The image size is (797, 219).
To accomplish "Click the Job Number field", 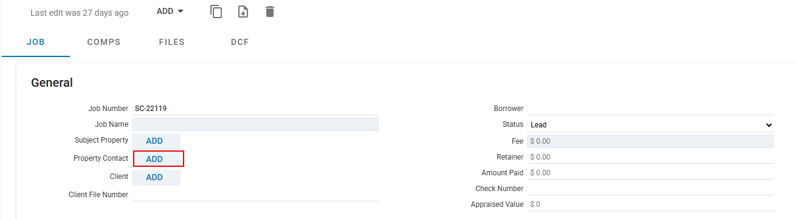I will pos(255,109).
